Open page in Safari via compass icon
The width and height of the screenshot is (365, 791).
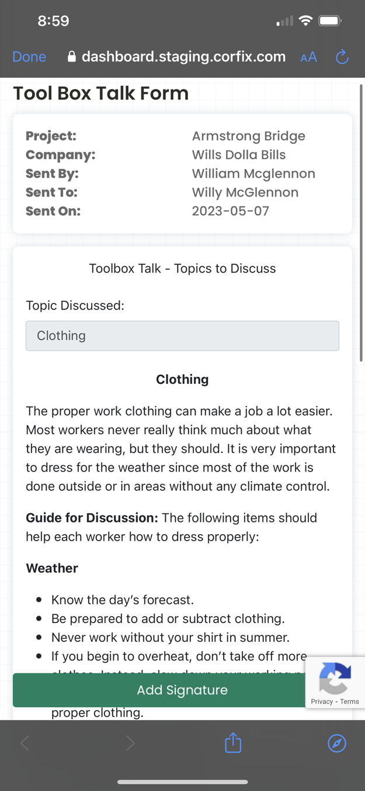tap(337, 743)
